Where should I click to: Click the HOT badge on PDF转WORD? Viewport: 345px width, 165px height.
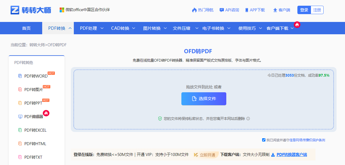click(51, 73)
